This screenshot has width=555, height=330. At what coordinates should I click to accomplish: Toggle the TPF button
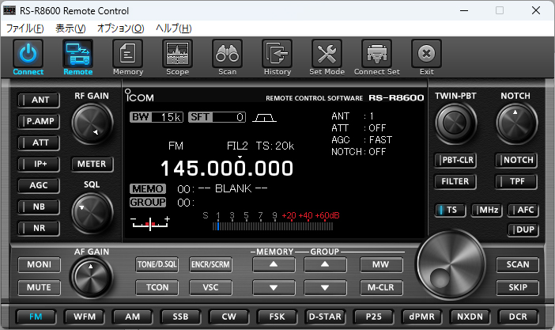[516, 181]
